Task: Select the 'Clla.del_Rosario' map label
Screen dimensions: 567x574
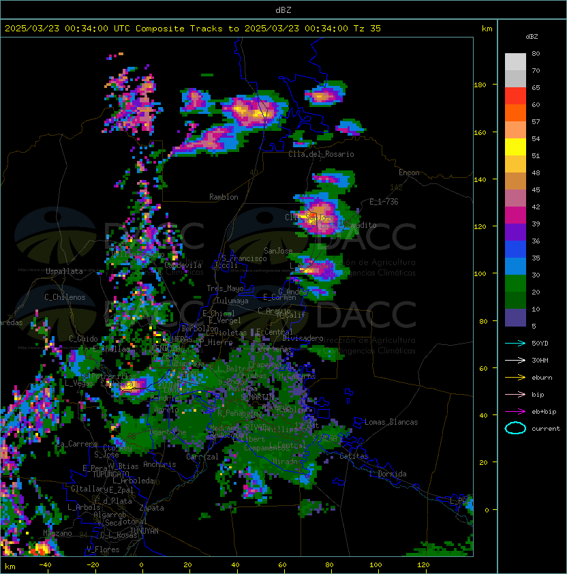Action: tap(321, 154)
